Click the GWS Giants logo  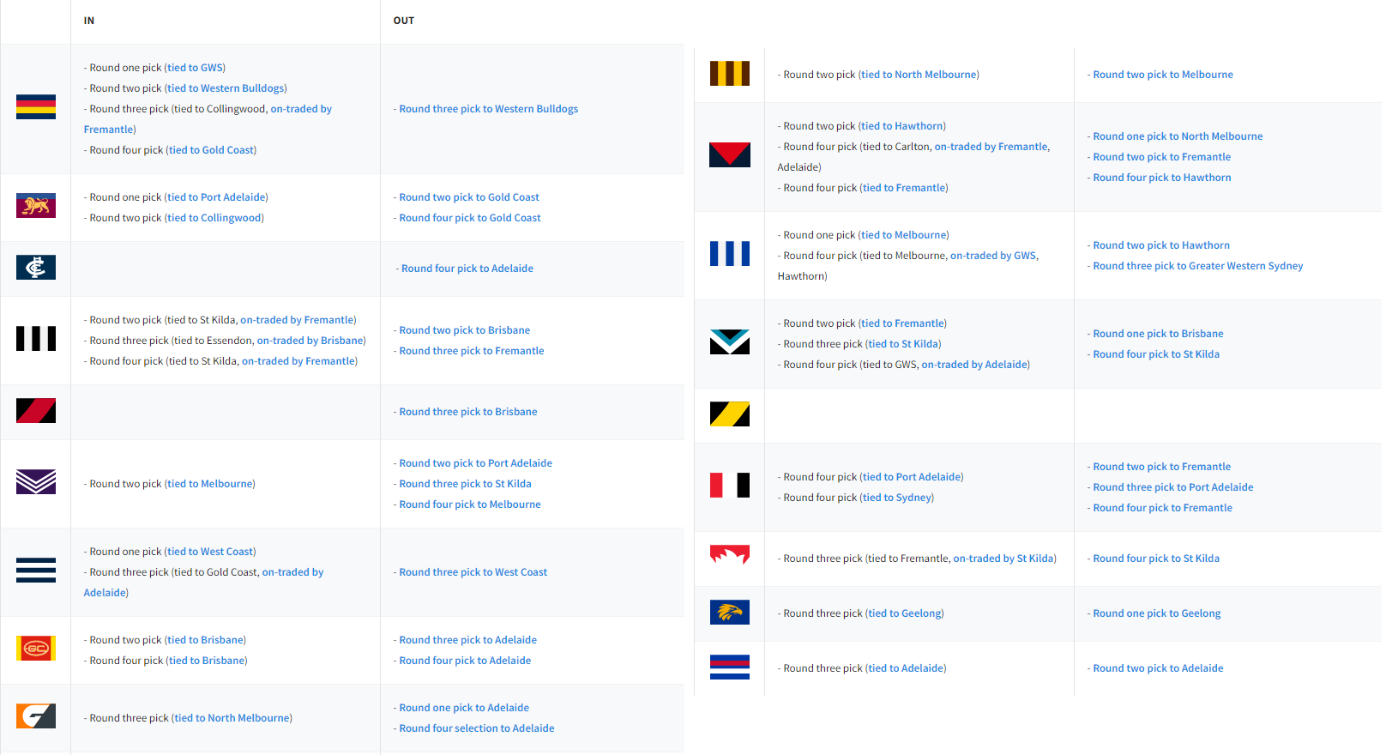pyautogui.click(x=36, y=716)
